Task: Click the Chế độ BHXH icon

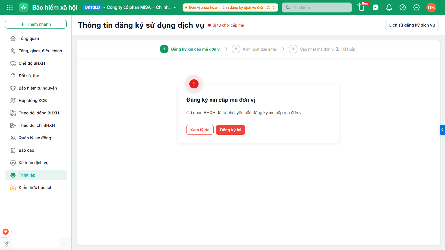Action: tap(13, 63)
